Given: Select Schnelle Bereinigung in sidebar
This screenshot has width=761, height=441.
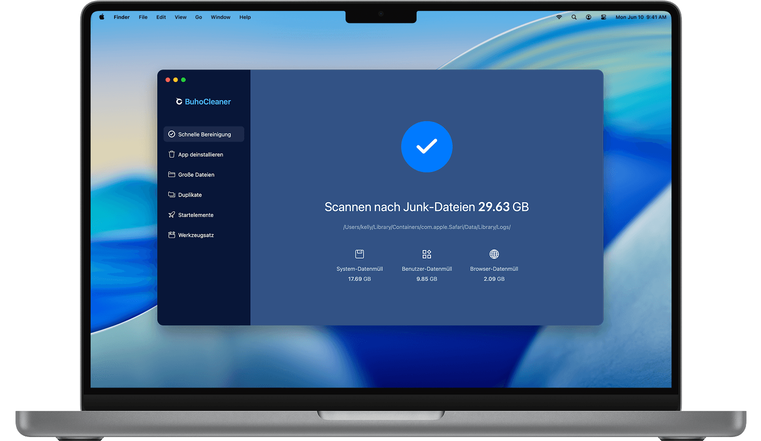Looking at the screenshot, I should point(204,134).
